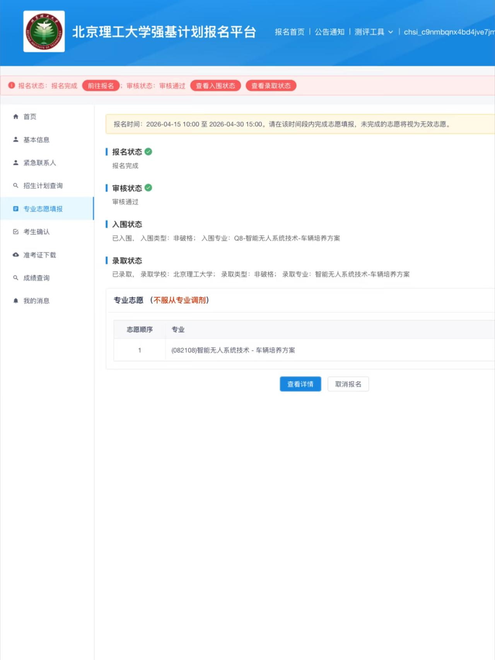This screenshot has width=495, height=660.
Task: Go to 首页 in the sidebar
Action: pos(30,116)
